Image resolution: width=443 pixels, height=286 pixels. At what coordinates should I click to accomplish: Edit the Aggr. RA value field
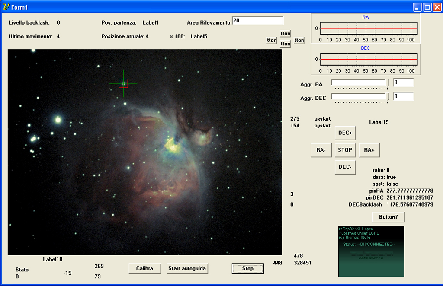[x=404, y=83]
